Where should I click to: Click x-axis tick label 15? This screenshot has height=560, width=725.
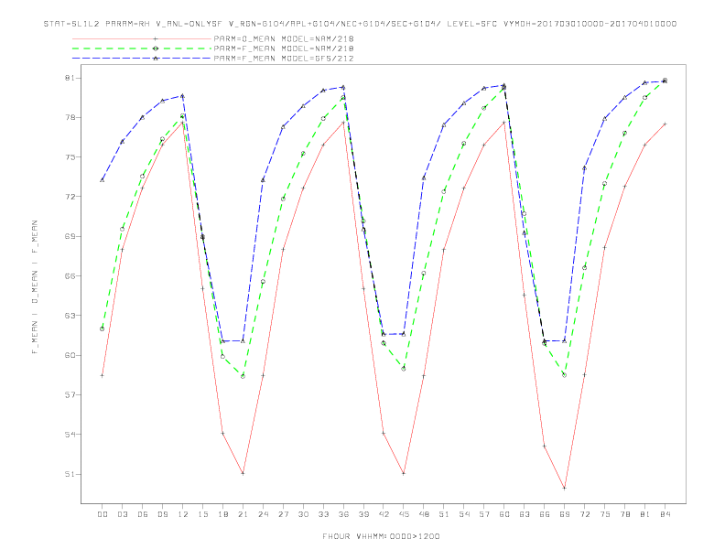202,514
